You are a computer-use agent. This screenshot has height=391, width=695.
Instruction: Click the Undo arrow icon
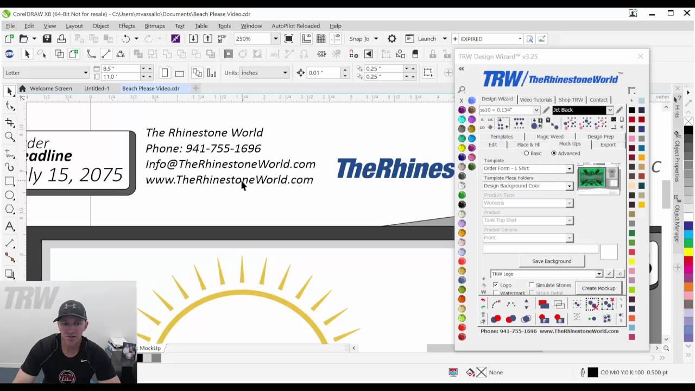pyautogui.click(x=126, y=39)
